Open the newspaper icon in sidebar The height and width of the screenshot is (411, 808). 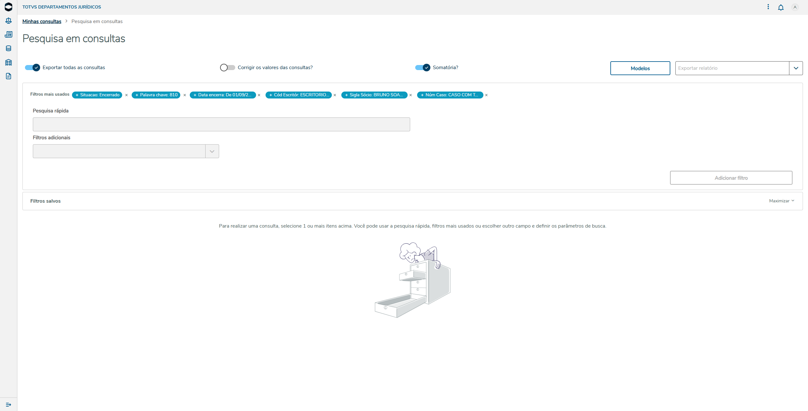point(9,35)
